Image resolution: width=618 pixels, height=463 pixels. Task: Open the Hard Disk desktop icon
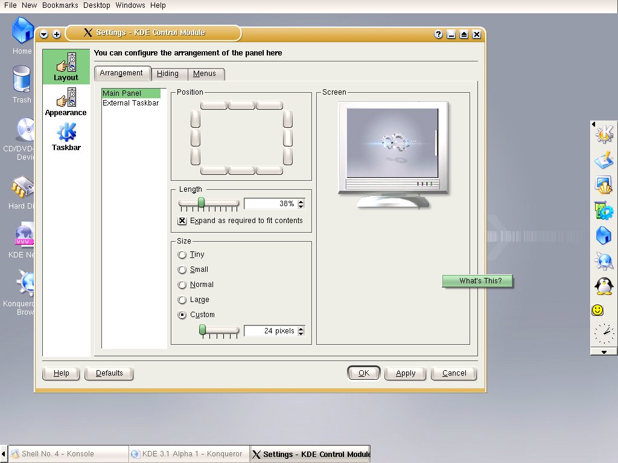(21, 192)
